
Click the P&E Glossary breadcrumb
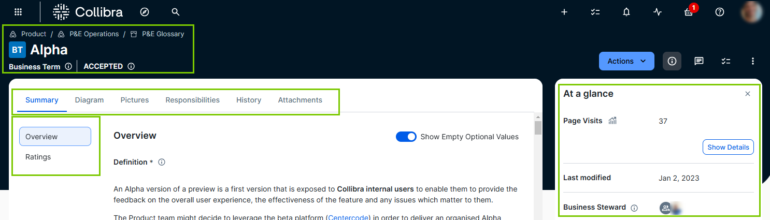[x=163, y=34]
